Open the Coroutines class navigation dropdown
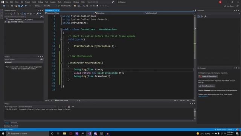The height and width of the screenshot is (136, 241). pos(119,13)
